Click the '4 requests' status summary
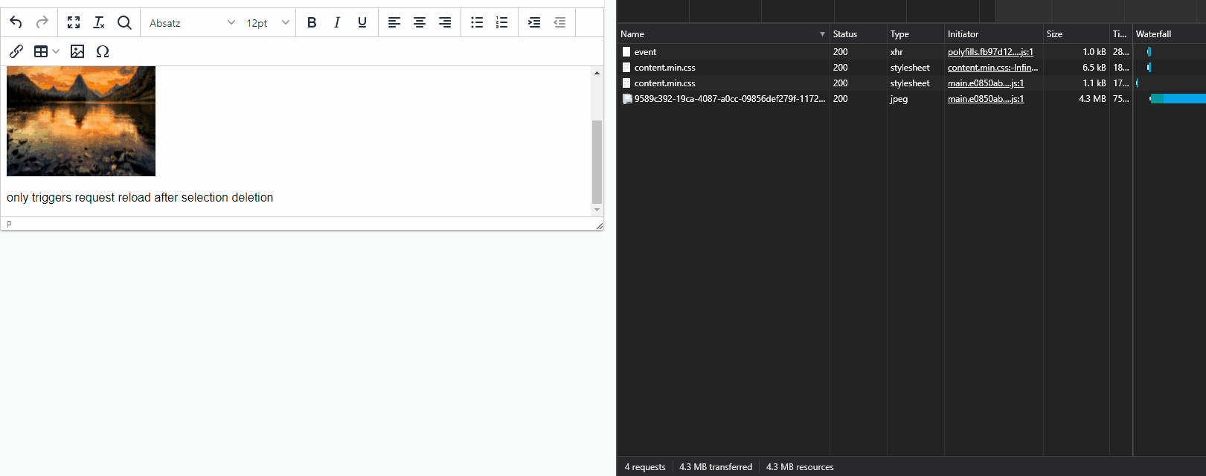The width and height of the screenshot is (1206, 476). (645, 467)
